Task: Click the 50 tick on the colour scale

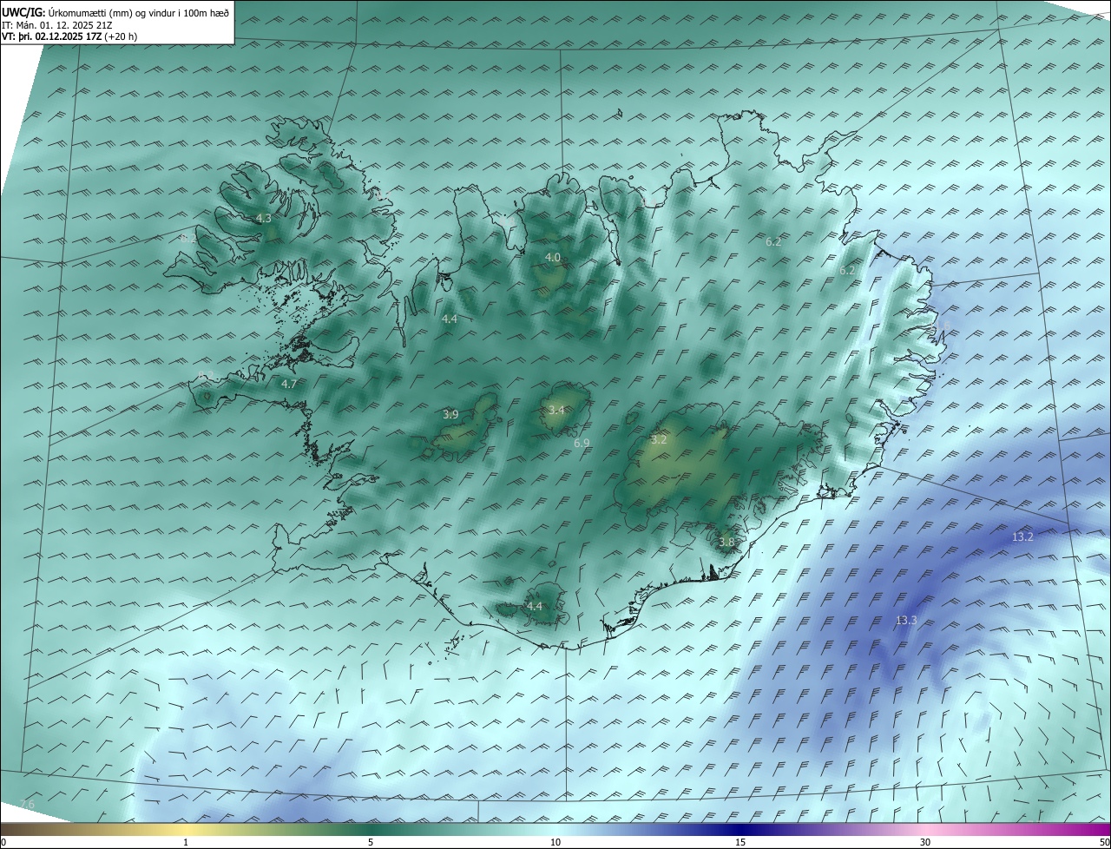Action: (1104, 842)
